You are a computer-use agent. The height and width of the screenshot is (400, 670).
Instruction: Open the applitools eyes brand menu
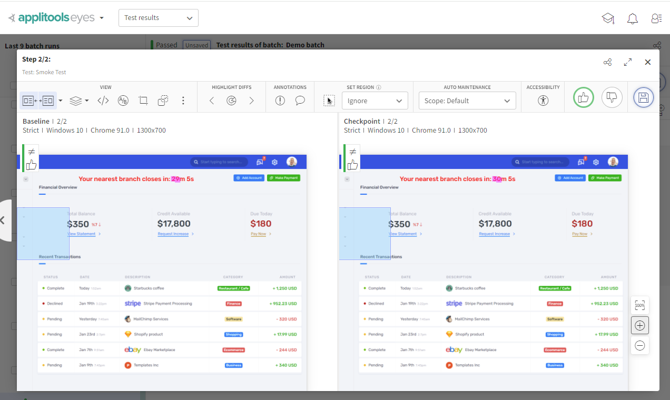55,17
